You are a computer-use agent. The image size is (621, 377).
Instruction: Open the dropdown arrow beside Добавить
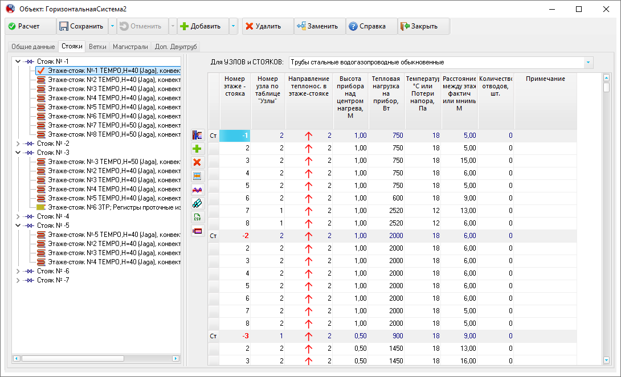(x=233, y=26)
